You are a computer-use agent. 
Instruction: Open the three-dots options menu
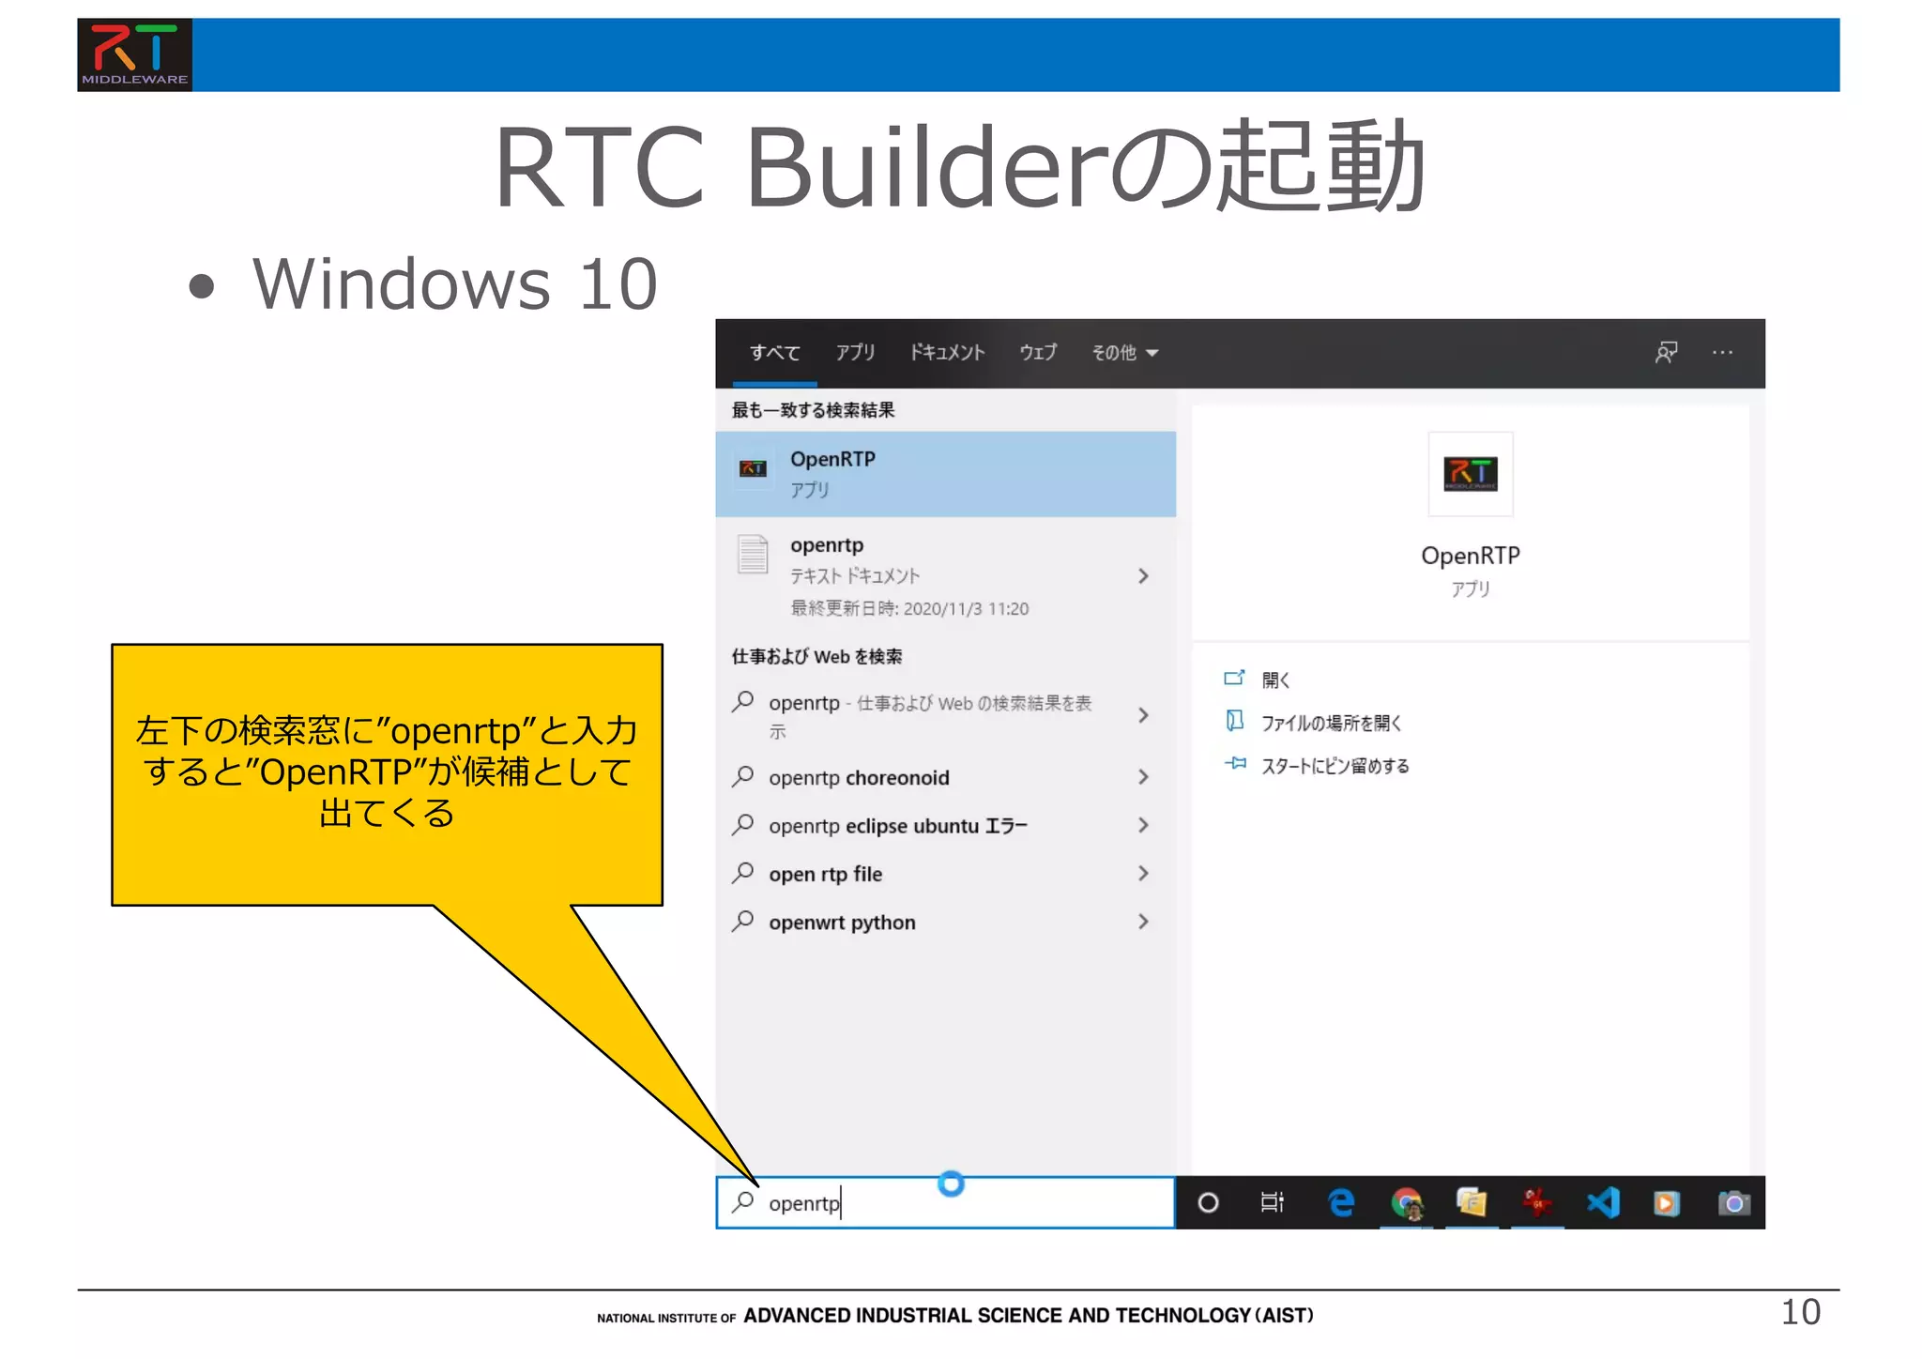(x=1722, y=353)
